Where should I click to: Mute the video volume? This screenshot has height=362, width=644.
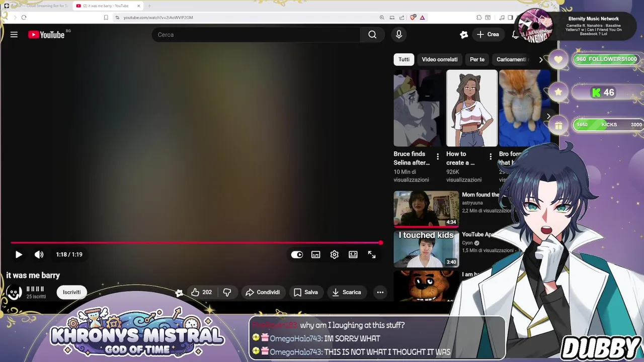tap(39, 255)
